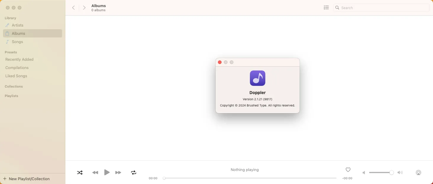Adjust the volume slider knob
Screen dimensions: 433x184
pyautogui.click(x=392, y=172)
